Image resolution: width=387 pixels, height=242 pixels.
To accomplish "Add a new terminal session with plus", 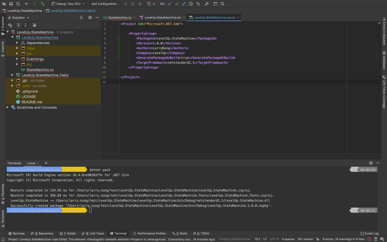I will click(x=46, y=163).
